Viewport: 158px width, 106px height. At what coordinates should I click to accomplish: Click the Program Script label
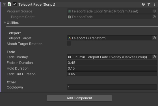(23, 17)
